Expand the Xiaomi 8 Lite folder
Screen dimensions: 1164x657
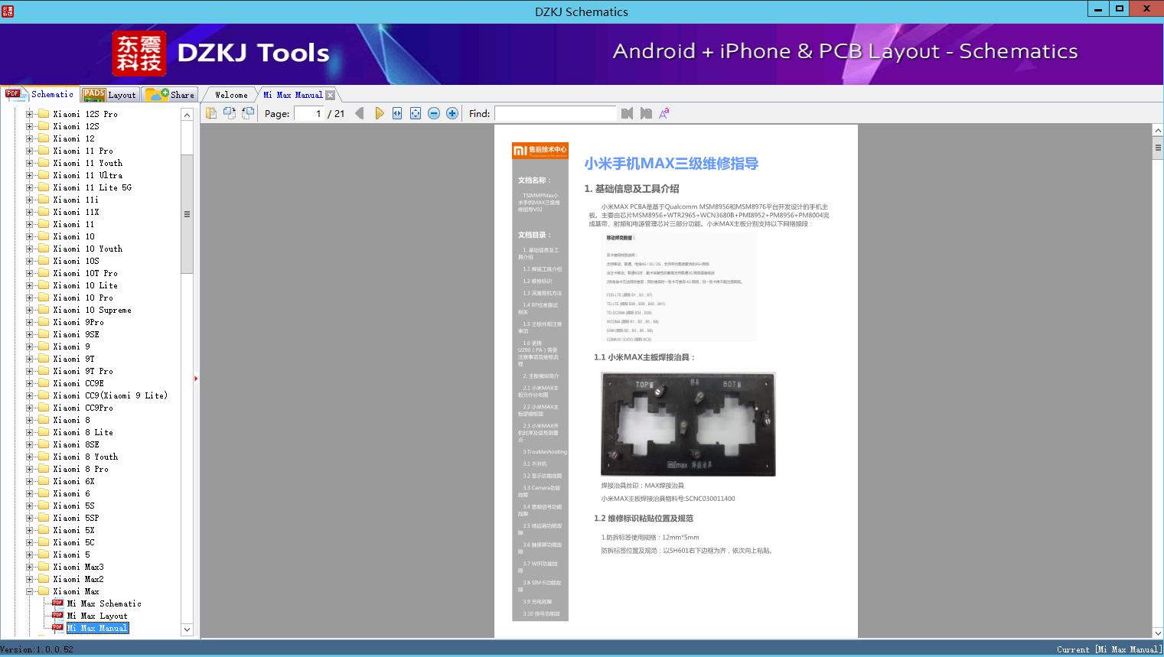(x=29, y=432)
